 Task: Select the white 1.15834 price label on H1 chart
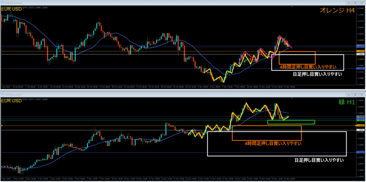point(361,130)
